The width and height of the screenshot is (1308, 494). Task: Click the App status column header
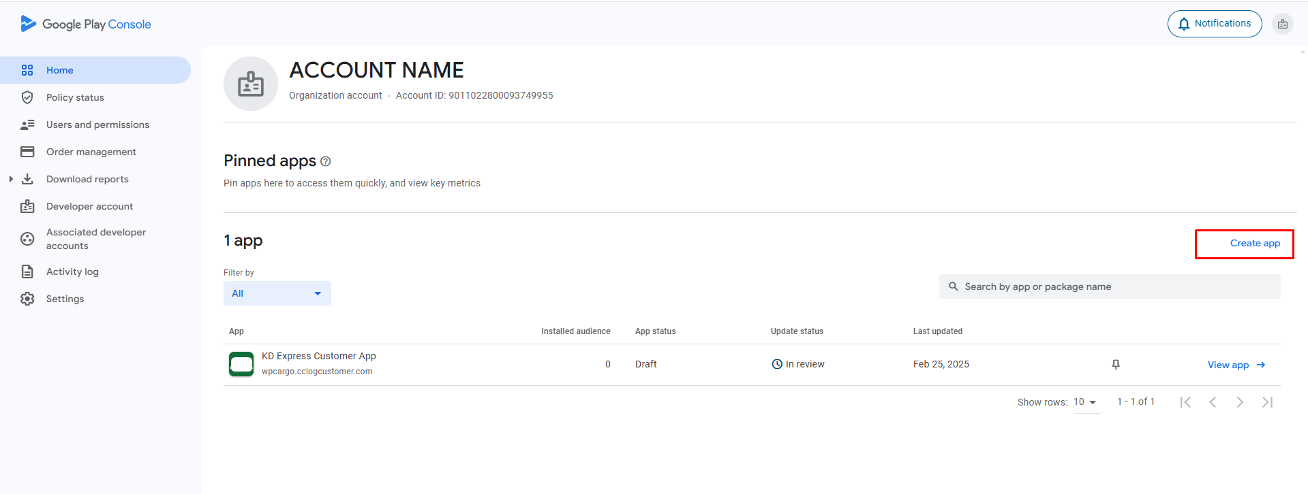[x=656, y=331]
